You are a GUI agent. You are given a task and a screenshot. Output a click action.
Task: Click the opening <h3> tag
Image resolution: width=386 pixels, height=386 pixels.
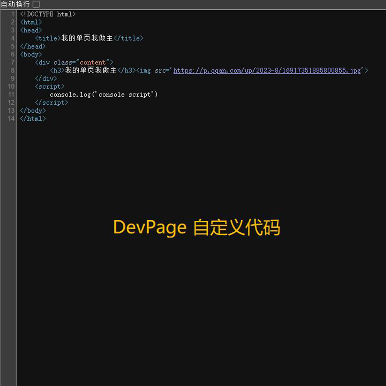tap(57, 70)
